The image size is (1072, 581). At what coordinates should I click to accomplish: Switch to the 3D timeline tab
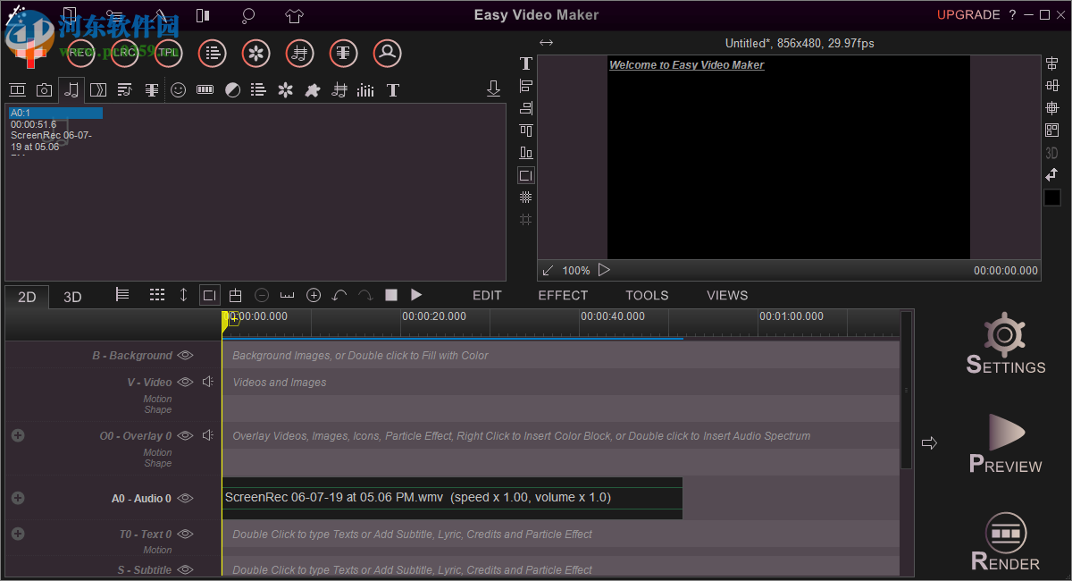[72, 297]
